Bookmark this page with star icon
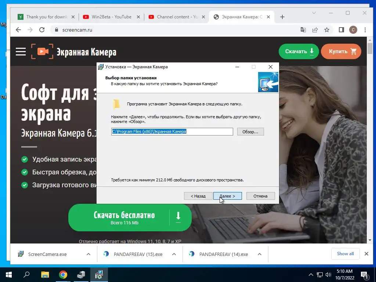Image resolution: width=376 pixels, height=282 pixels. 326,30
